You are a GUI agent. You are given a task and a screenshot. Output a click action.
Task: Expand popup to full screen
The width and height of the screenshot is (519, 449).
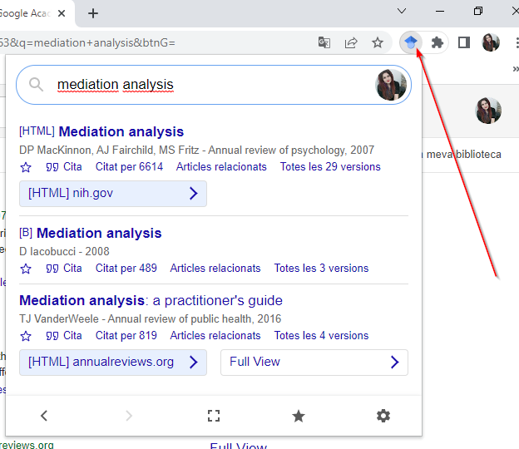click(213, 416)
